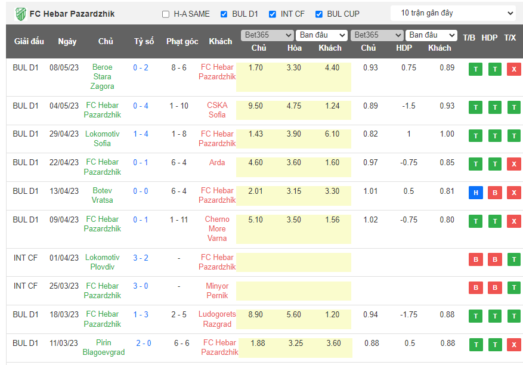Click the 'Giải đấu' column header
This screenshot has width=523, height=365.
(29, 41)
